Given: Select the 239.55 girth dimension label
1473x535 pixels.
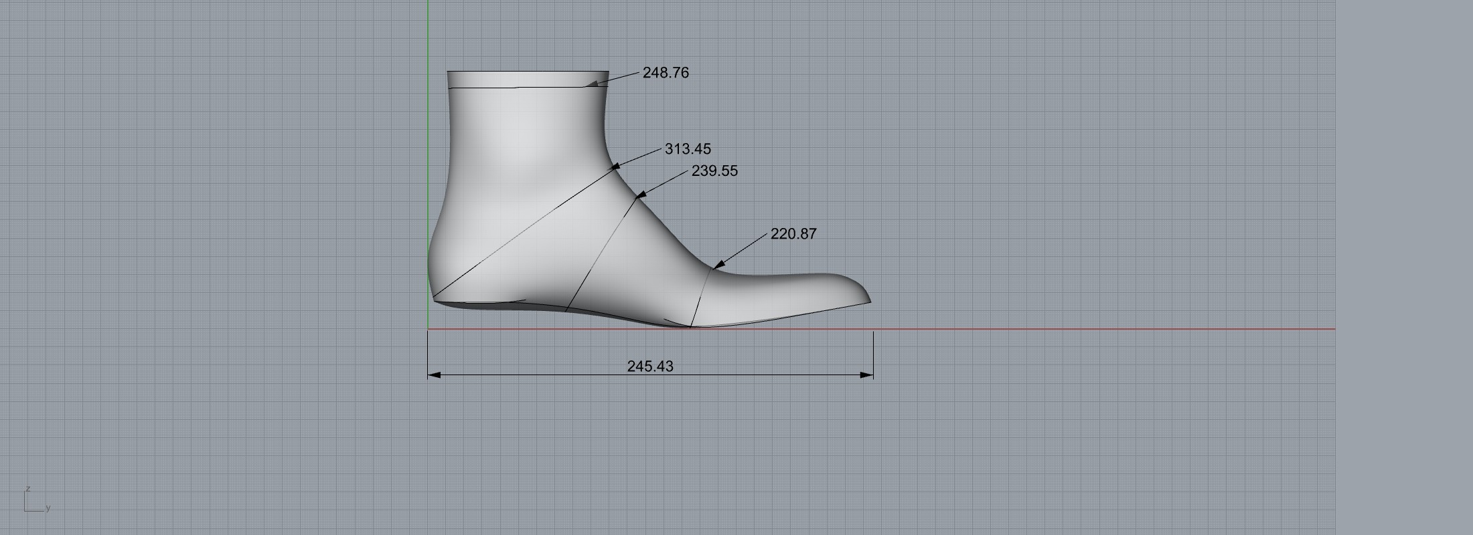Looking at the screenshot, I should [x=714, y=171].
